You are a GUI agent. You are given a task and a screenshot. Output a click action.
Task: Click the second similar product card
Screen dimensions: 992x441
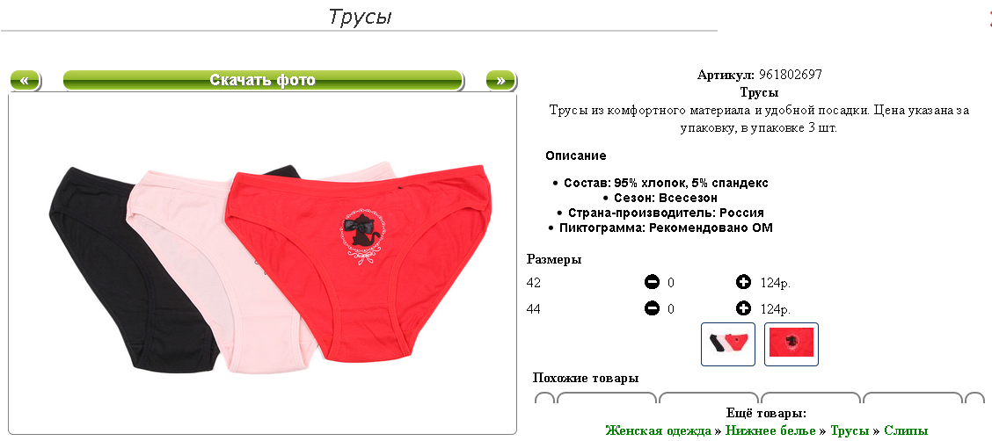pyautogui.click(x=709, y=398)
